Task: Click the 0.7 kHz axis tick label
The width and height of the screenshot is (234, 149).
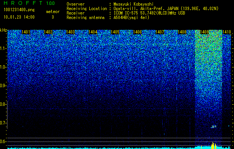Action: 3,123
